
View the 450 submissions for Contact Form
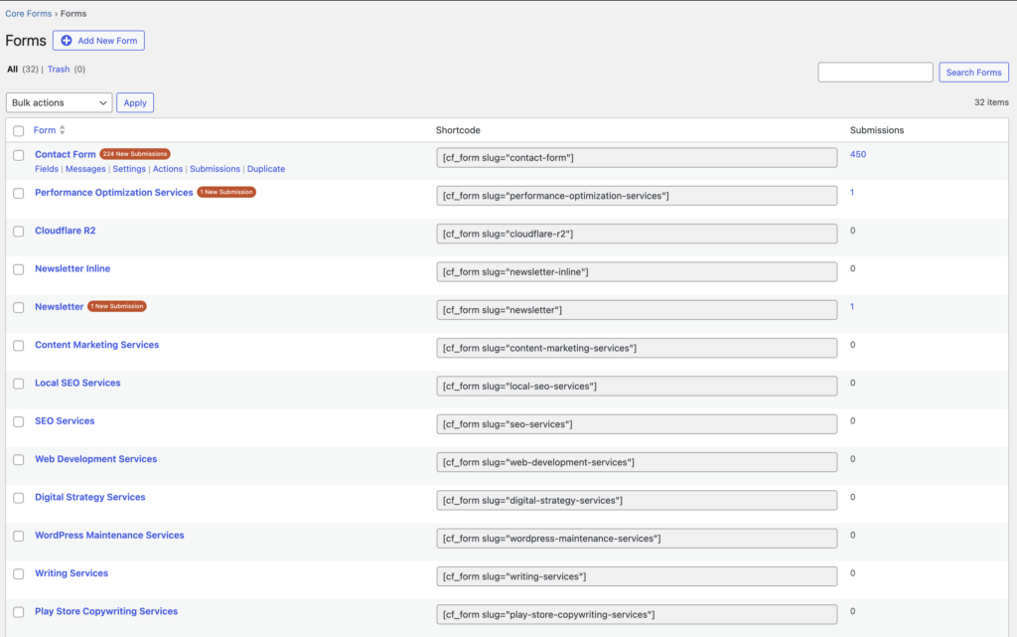pos(857,154)
